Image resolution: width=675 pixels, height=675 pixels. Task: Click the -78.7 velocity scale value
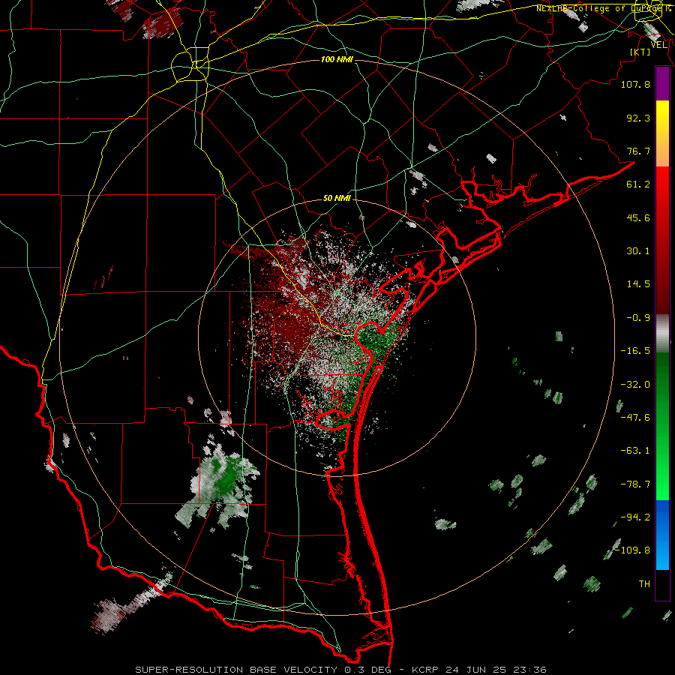(635, 484)
